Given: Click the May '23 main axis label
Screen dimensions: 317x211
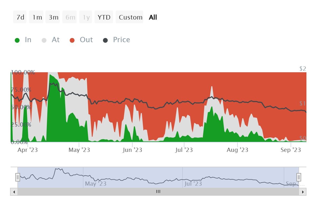Looking at the screenshot, I should pyautogui.click(x=79, y=150).
